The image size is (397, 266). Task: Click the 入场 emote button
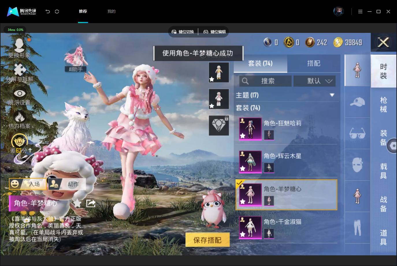pos(28,184)
